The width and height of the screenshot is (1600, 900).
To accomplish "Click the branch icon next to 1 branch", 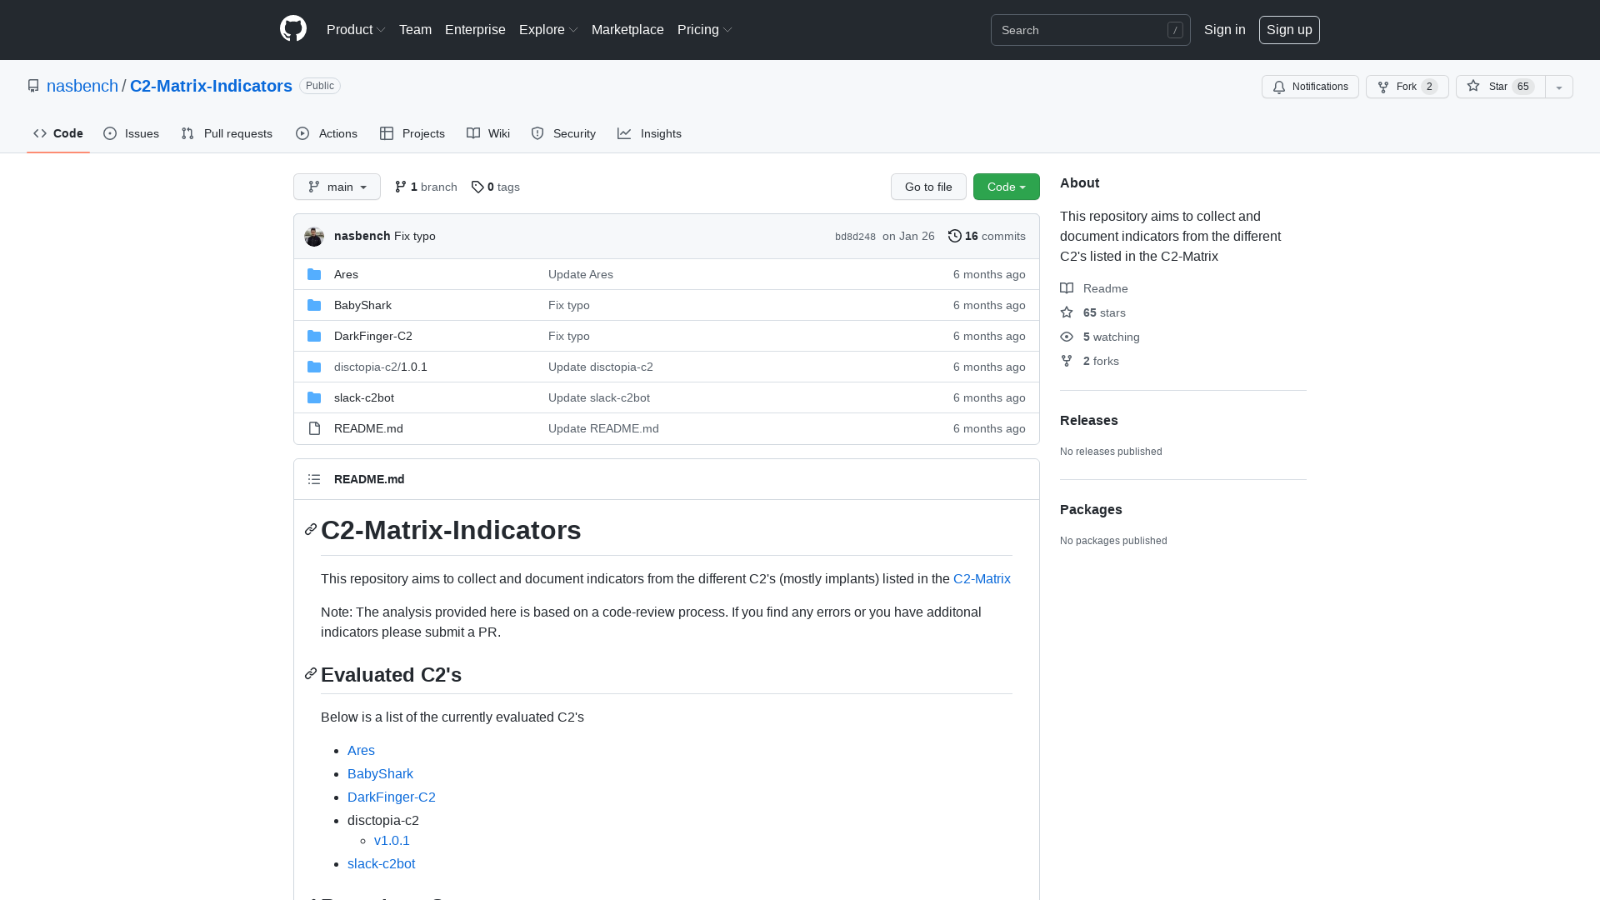I will point(401,187).
